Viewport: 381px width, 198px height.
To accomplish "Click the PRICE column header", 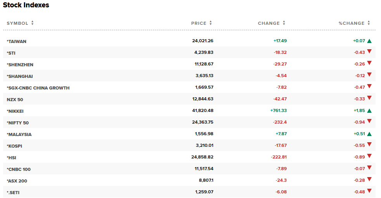I will (x=199, y=23).
